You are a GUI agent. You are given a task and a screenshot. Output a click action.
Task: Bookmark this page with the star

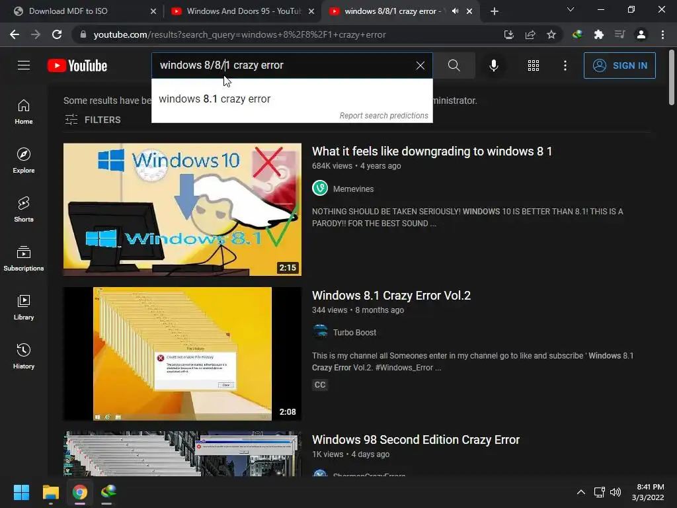(551, 34)
